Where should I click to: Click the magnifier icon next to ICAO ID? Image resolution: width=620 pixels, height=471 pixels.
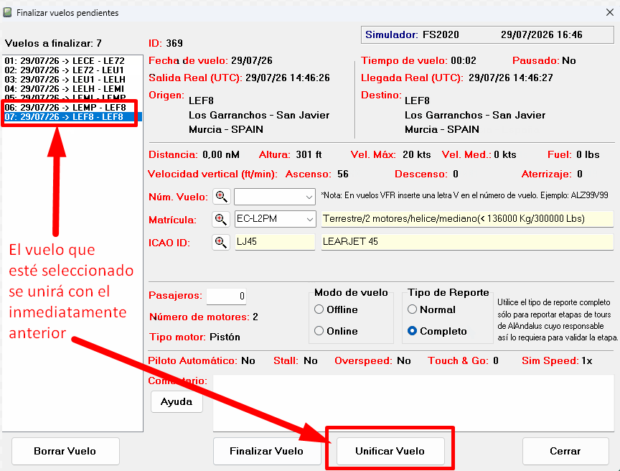pos(220,242)
